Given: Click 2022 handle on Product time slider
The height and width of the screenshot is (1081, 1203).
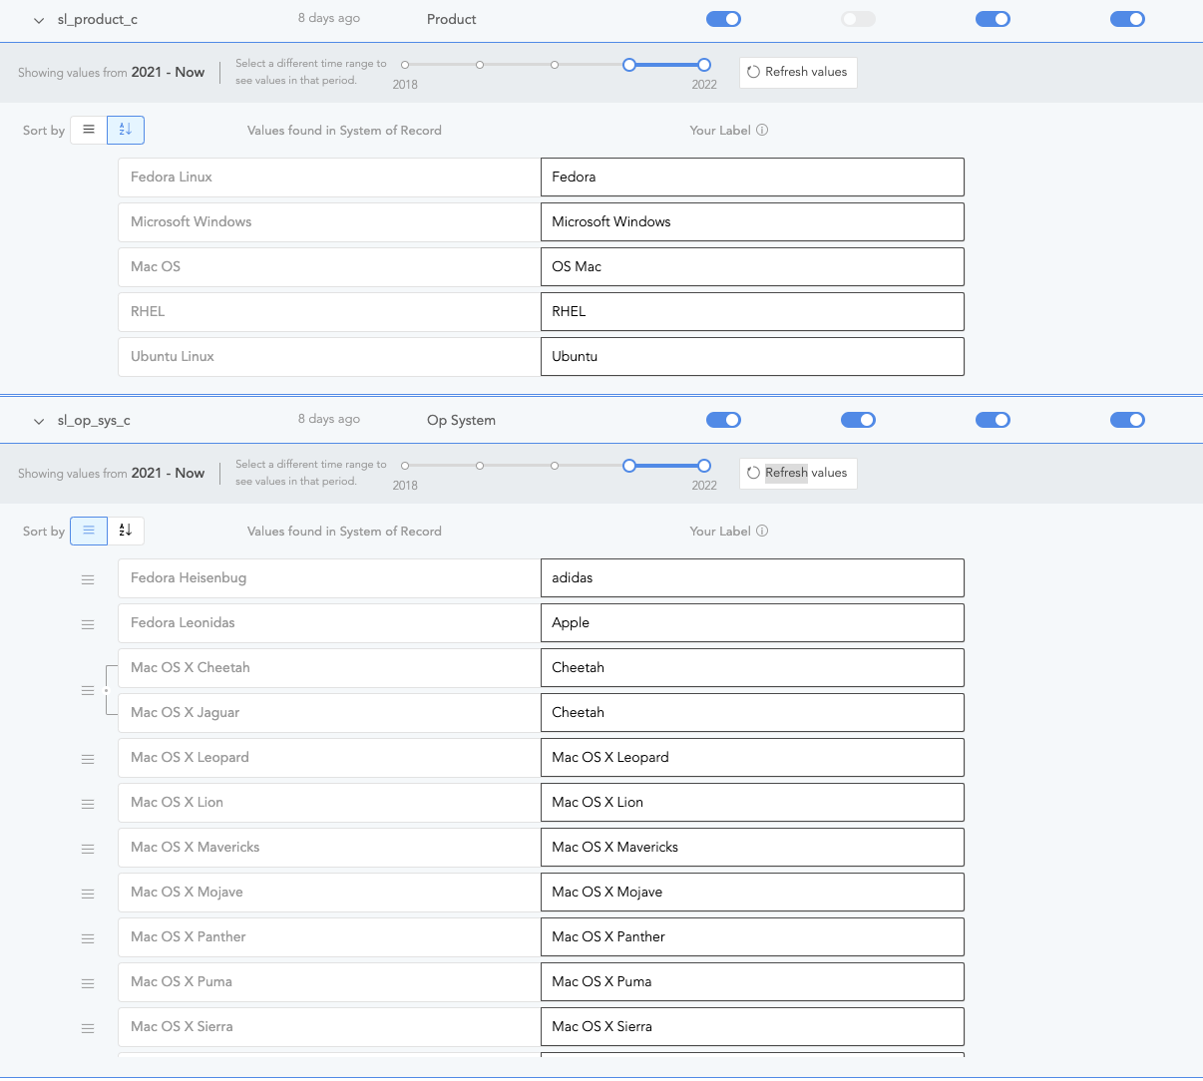Looking at the screenshot, I should pyautogui.click(x=704, y=65).
